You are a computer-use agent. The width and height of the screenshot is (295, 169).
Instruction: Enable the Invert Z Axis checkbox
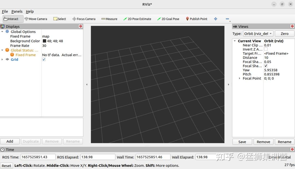click(265, 49)
